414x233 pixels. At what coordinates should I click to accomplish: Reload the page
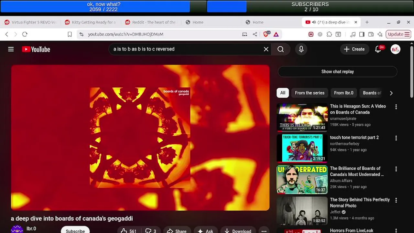[x=25, y=34]
